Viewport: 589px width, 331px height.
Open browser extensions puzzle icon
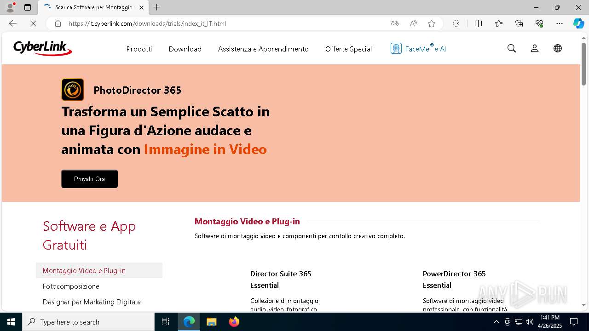point(456,23)
